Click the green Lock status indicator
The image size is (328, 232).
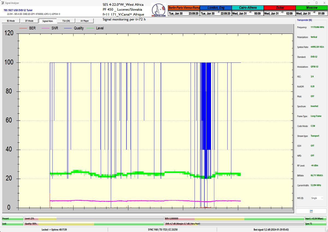[x=13, y=224]
